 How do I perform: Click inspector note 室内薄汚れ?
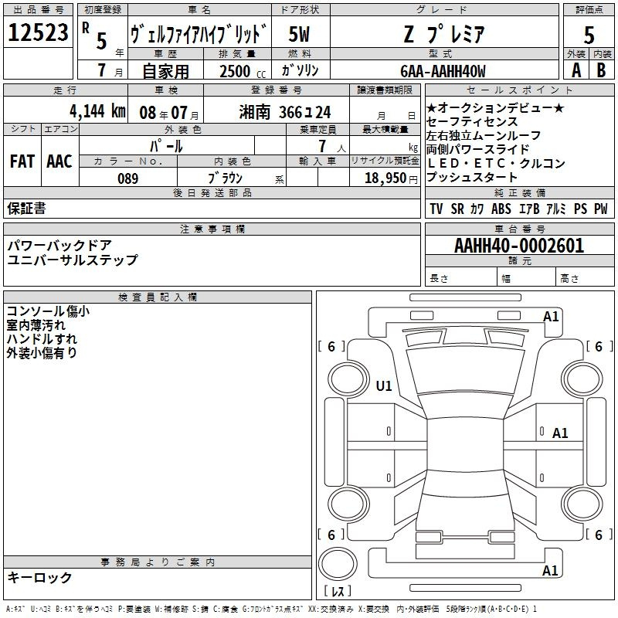coord(36,325)
